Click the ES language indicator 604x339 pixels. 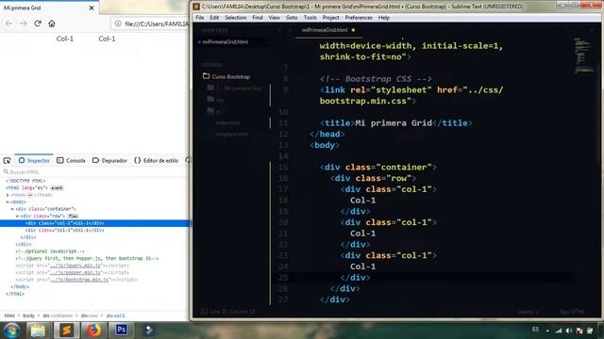[535, 330]
